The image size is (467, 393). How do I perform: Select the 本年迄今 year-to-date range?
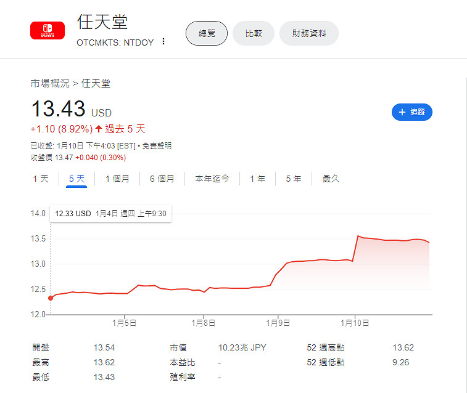tap(212, 179)
